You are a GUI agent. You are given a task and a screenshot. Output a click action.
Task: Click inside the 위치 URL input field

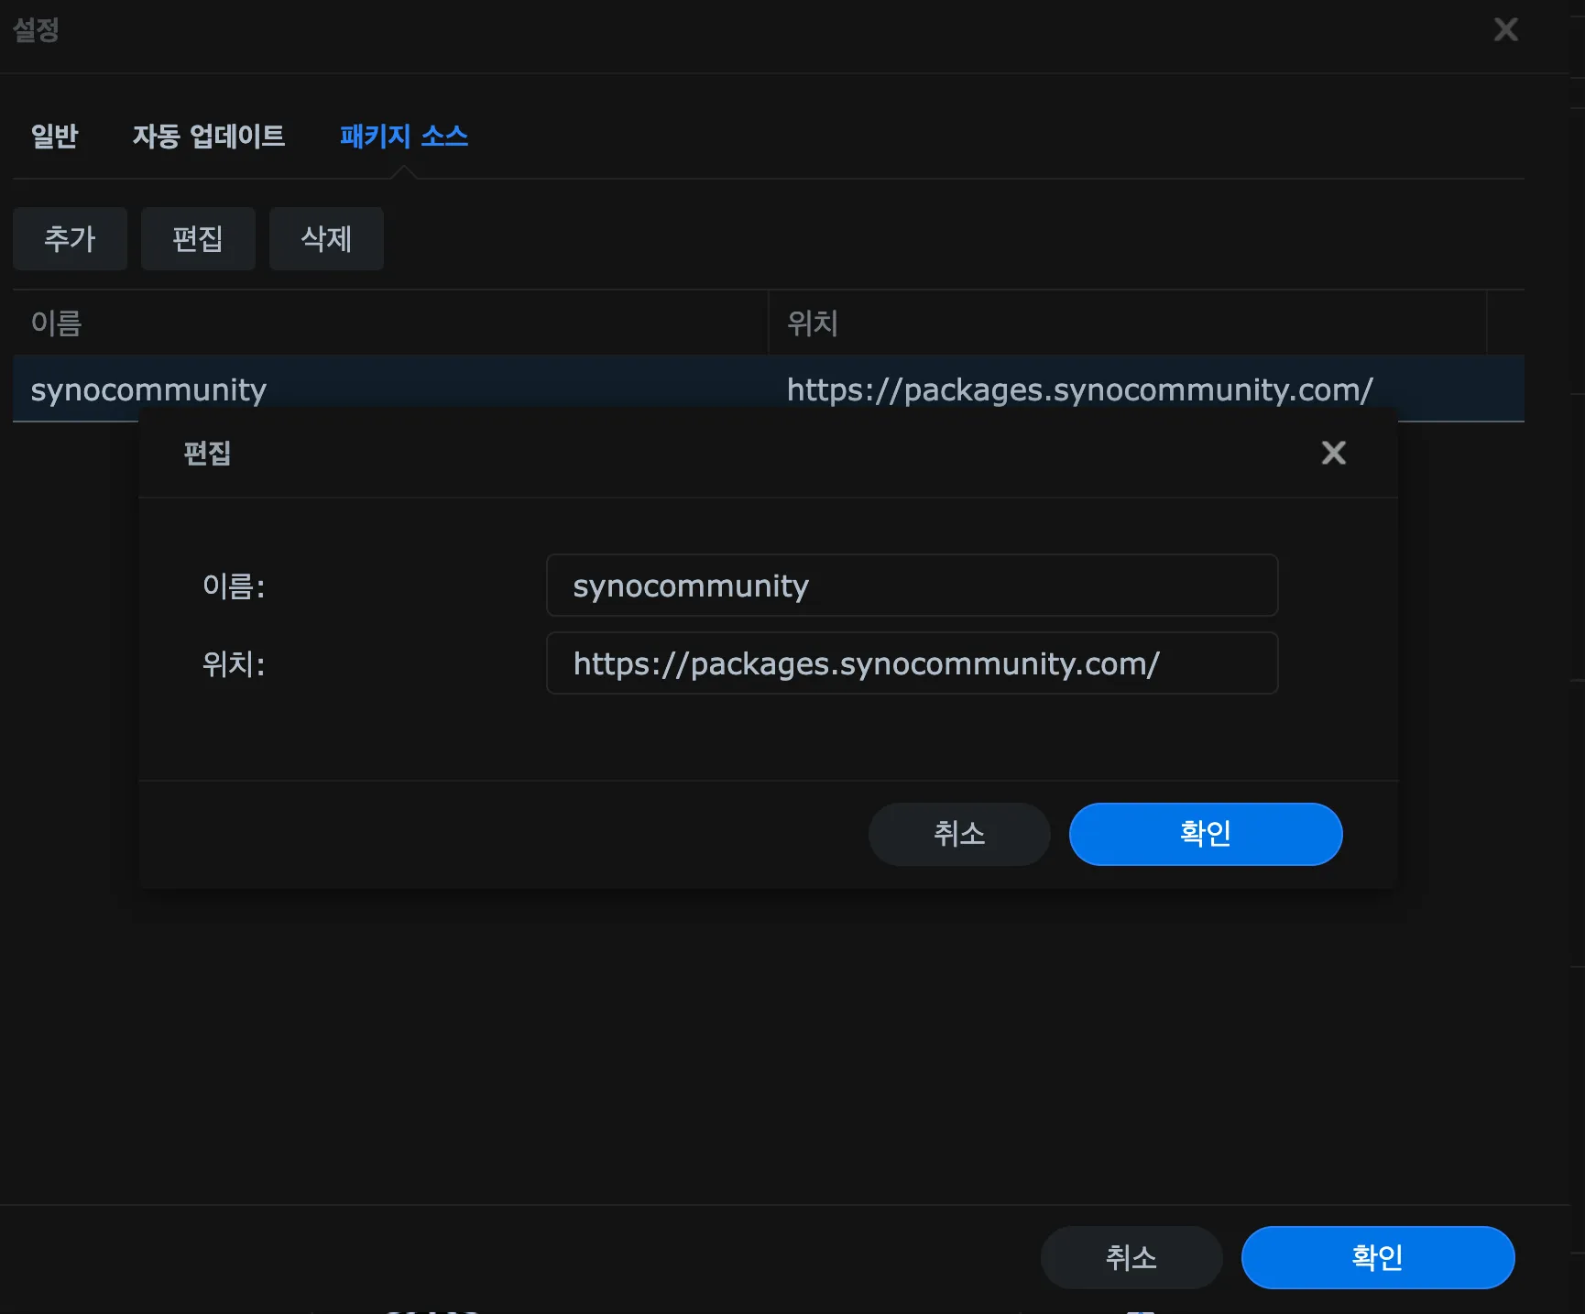click(912, 663)
